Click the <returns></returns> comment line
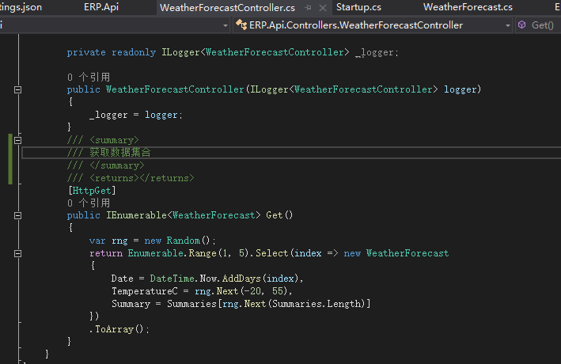561x364 pixels. [x=131, y=178]
